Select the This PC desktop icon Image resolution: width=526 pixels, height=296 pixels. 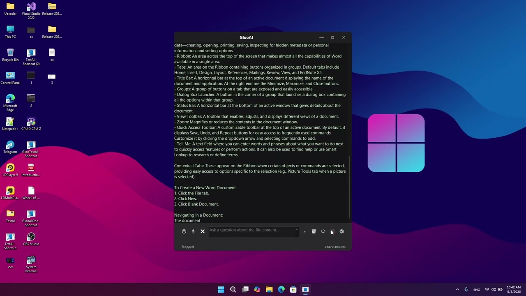10,32
